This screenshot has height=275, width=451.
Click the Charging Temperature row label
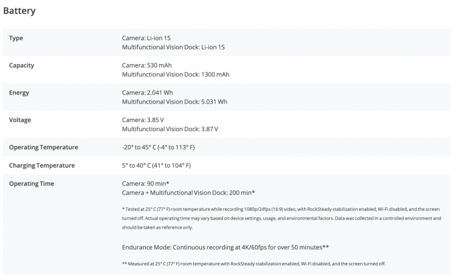tap(42, 165)
